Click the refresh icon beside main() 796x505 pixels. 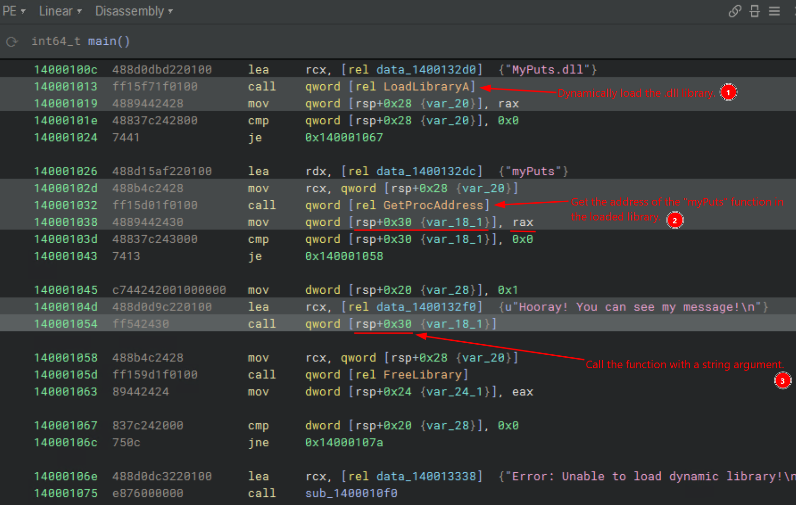point(12,42)
